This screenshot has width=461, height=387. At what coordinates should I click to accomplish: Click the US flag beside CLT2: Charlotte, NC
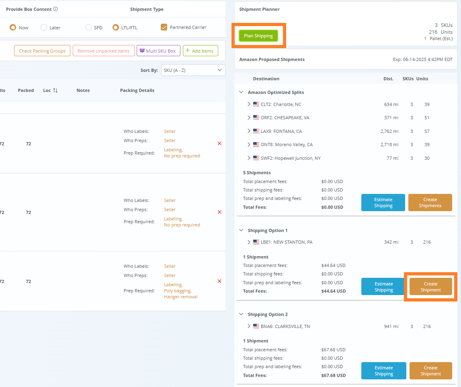click(x=256, y=104)
